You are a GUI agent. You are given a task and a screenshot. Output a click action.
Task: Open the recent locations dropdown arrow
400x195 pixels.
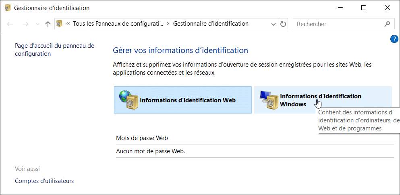pos(37,24)
